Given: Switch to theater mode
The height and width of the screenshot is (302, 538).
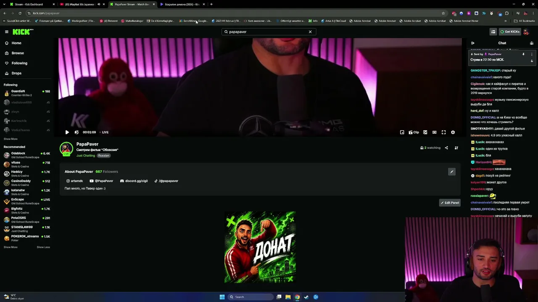Looking at the screenshot, I should (434, 132).
